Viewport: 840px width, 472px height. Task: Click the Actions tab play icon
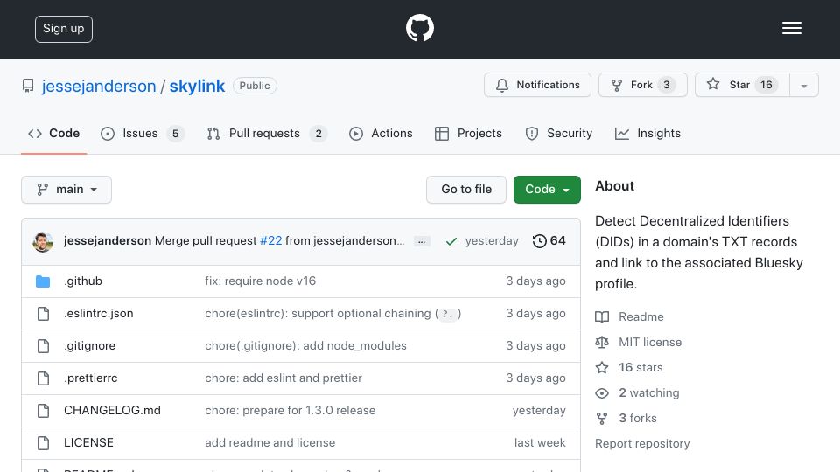(356, 134)
